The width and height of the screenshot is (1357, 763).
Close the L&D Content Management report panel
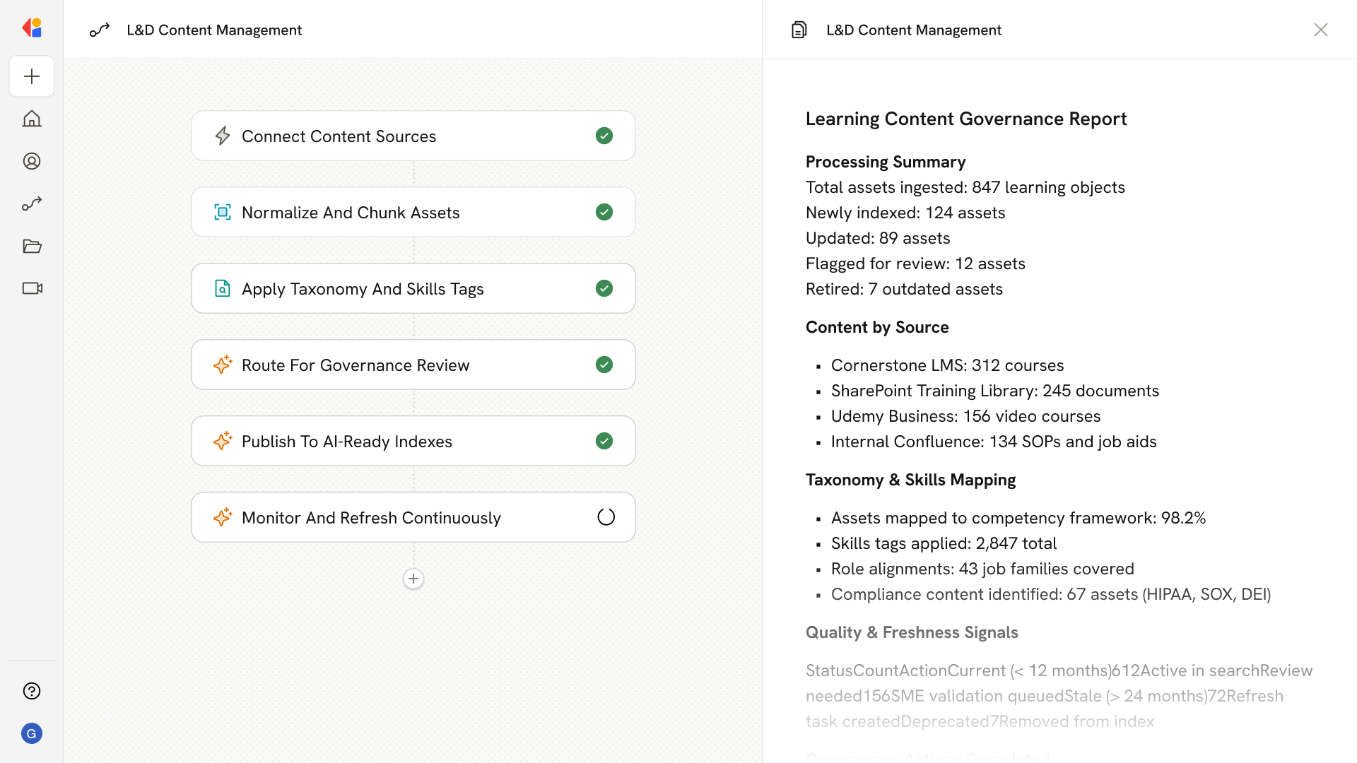[x=1320, y=30]
